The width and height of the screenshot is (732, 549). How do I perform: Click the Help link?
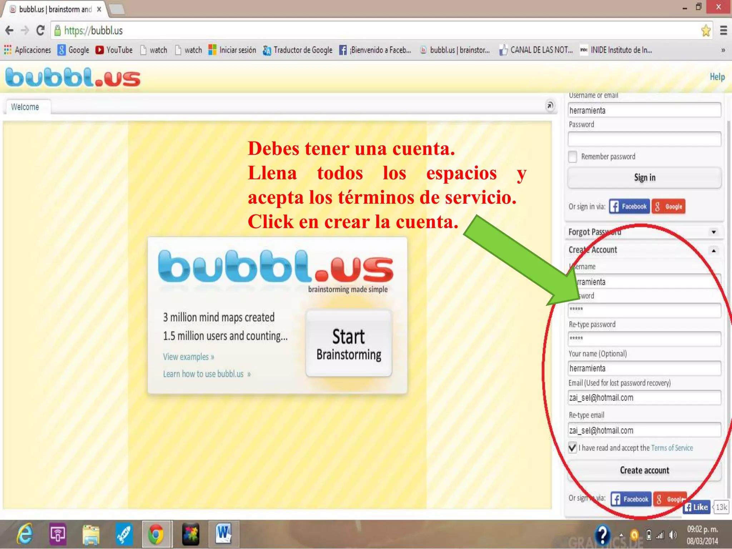717,76
